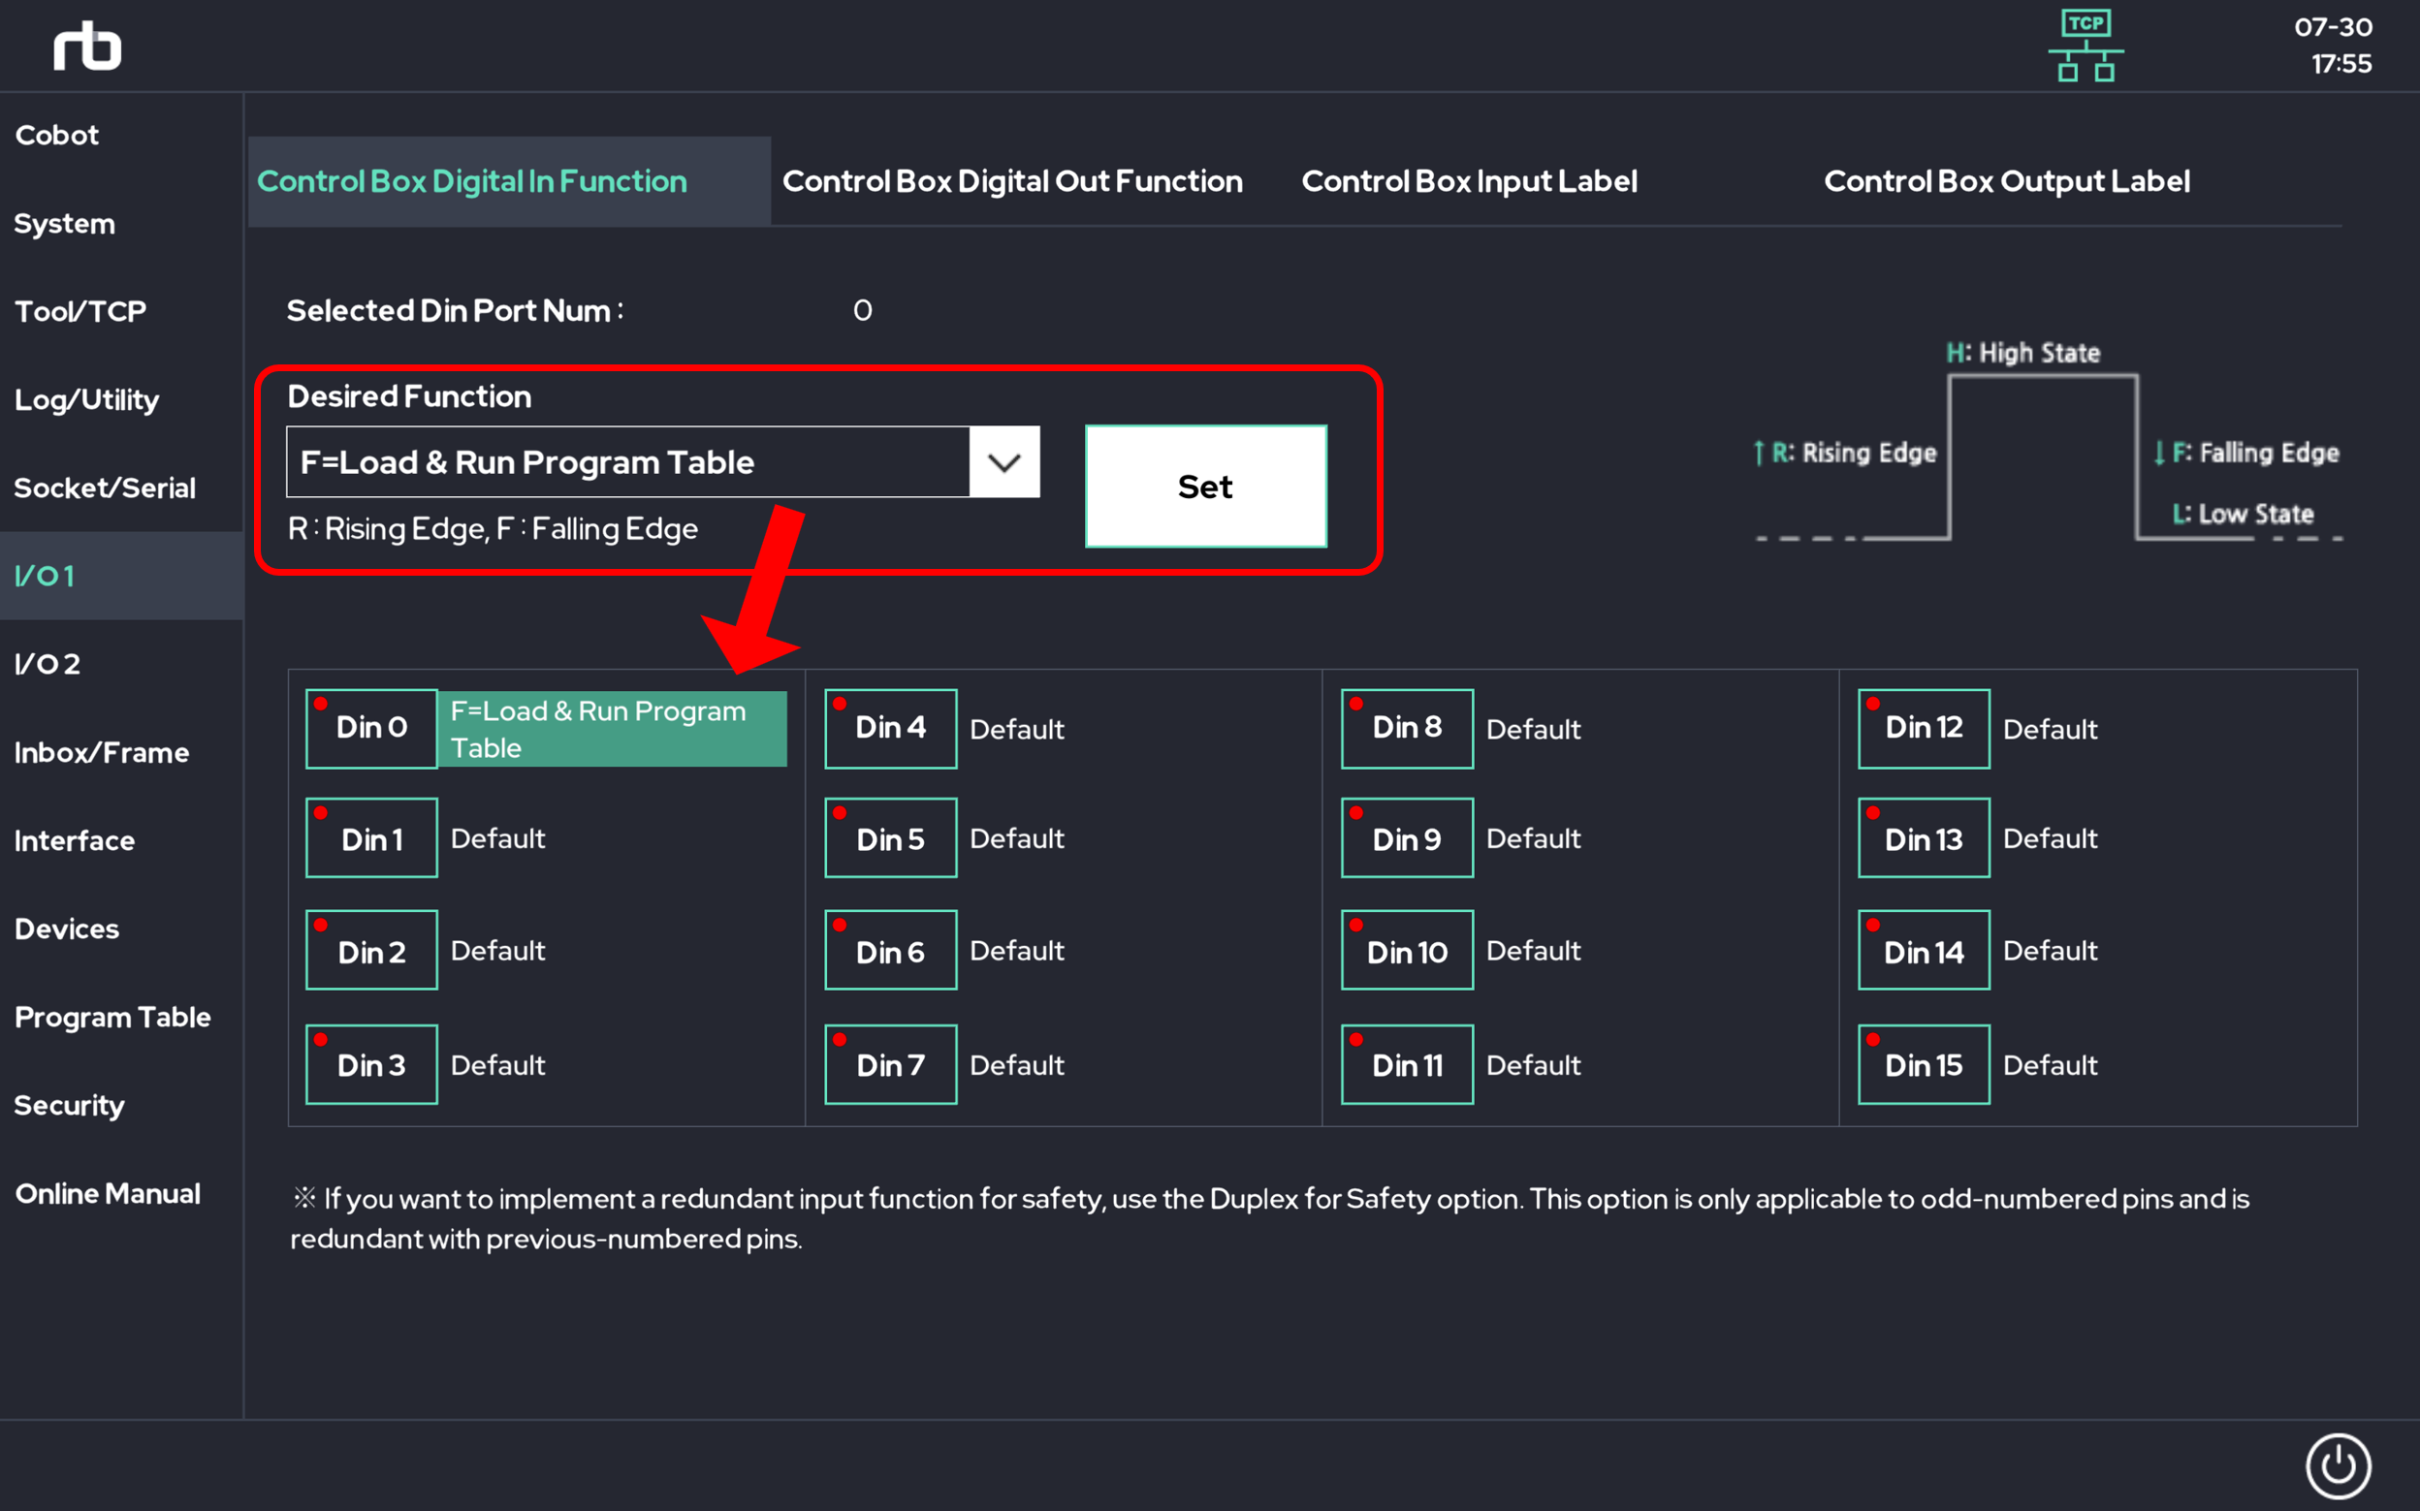Select the Din 14 port button
The width and height of the screenshot is (2420, 1511).
(1924, 950)
